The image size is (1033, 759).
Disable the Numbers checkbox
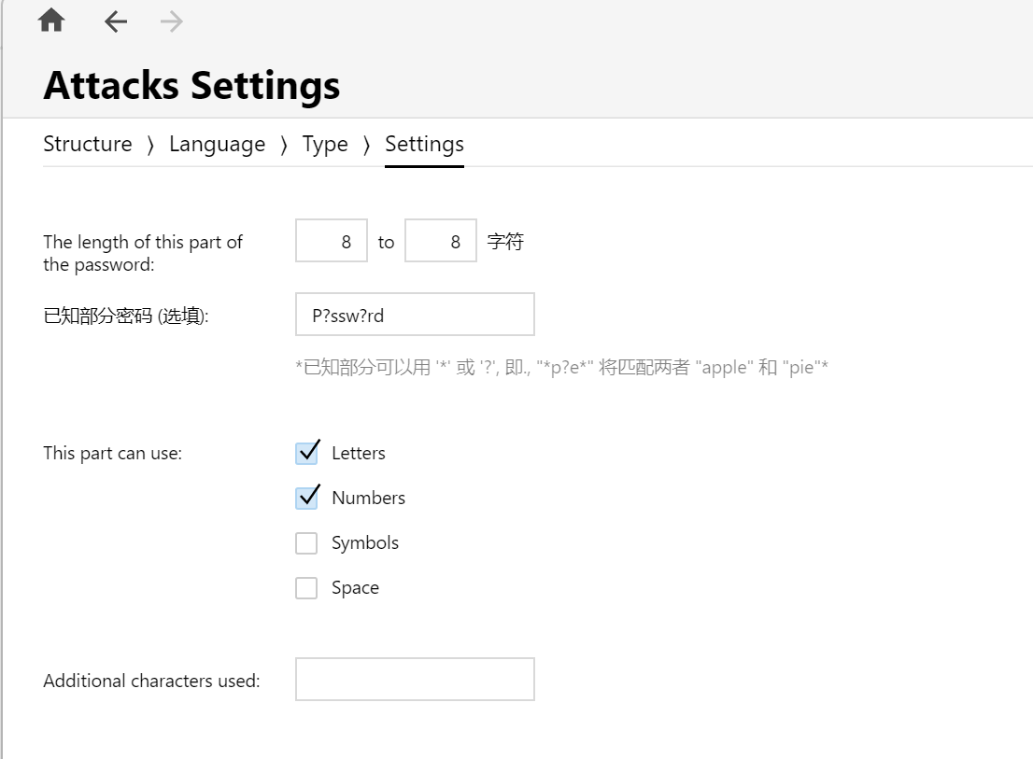[x=307, y=498]
